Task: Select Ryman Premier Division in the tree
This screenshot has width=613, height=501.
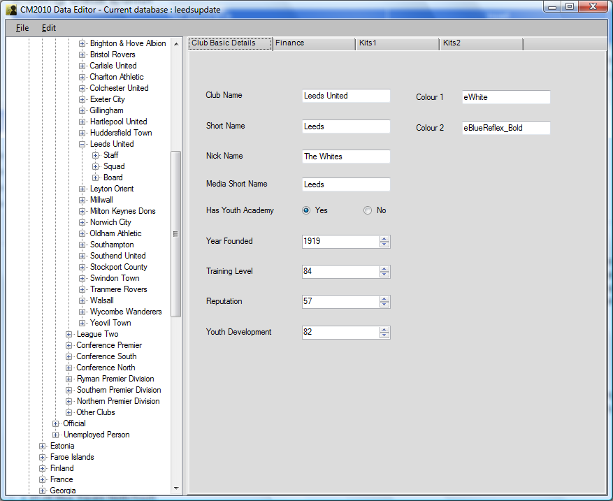Action: click(x=115, y=379)
